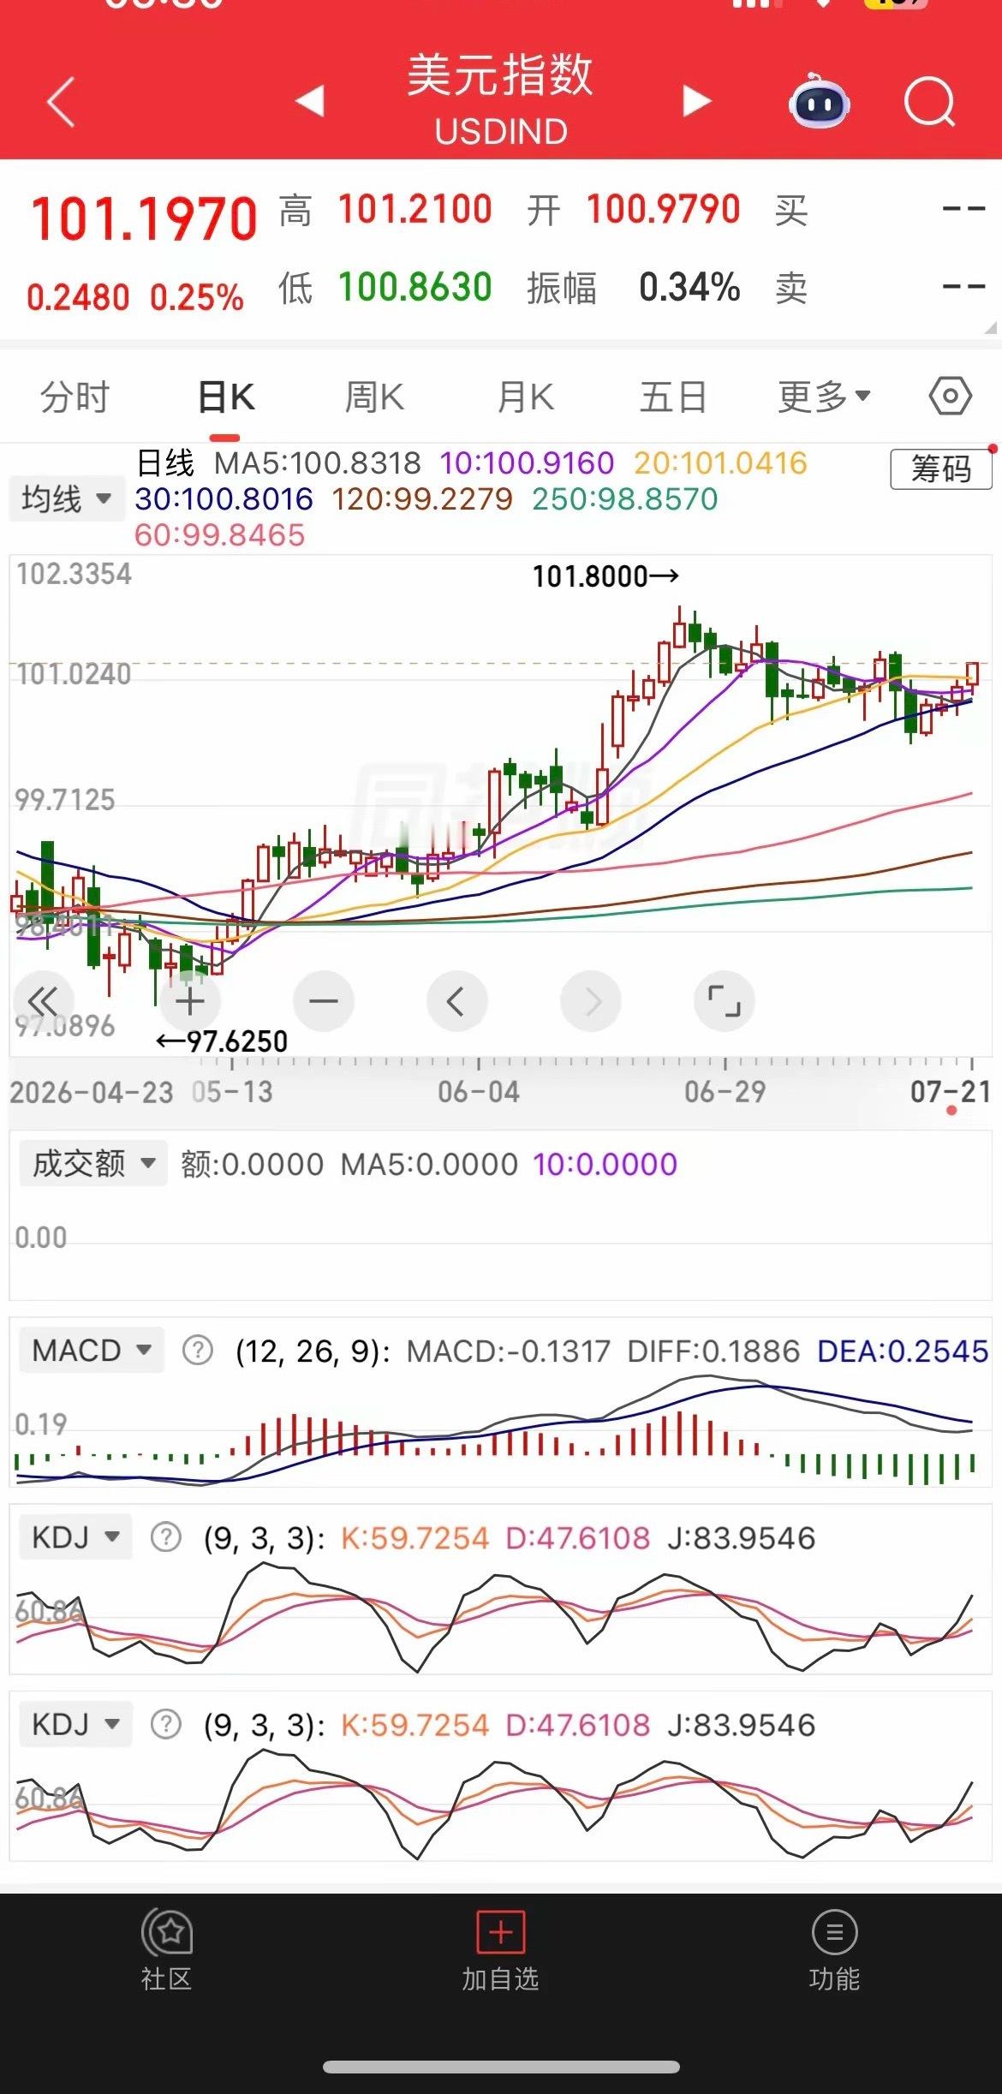The height and width of the screenshot is (2094, 1002).
Task: Open the robot assistant icon
Action: click(819, 102)
